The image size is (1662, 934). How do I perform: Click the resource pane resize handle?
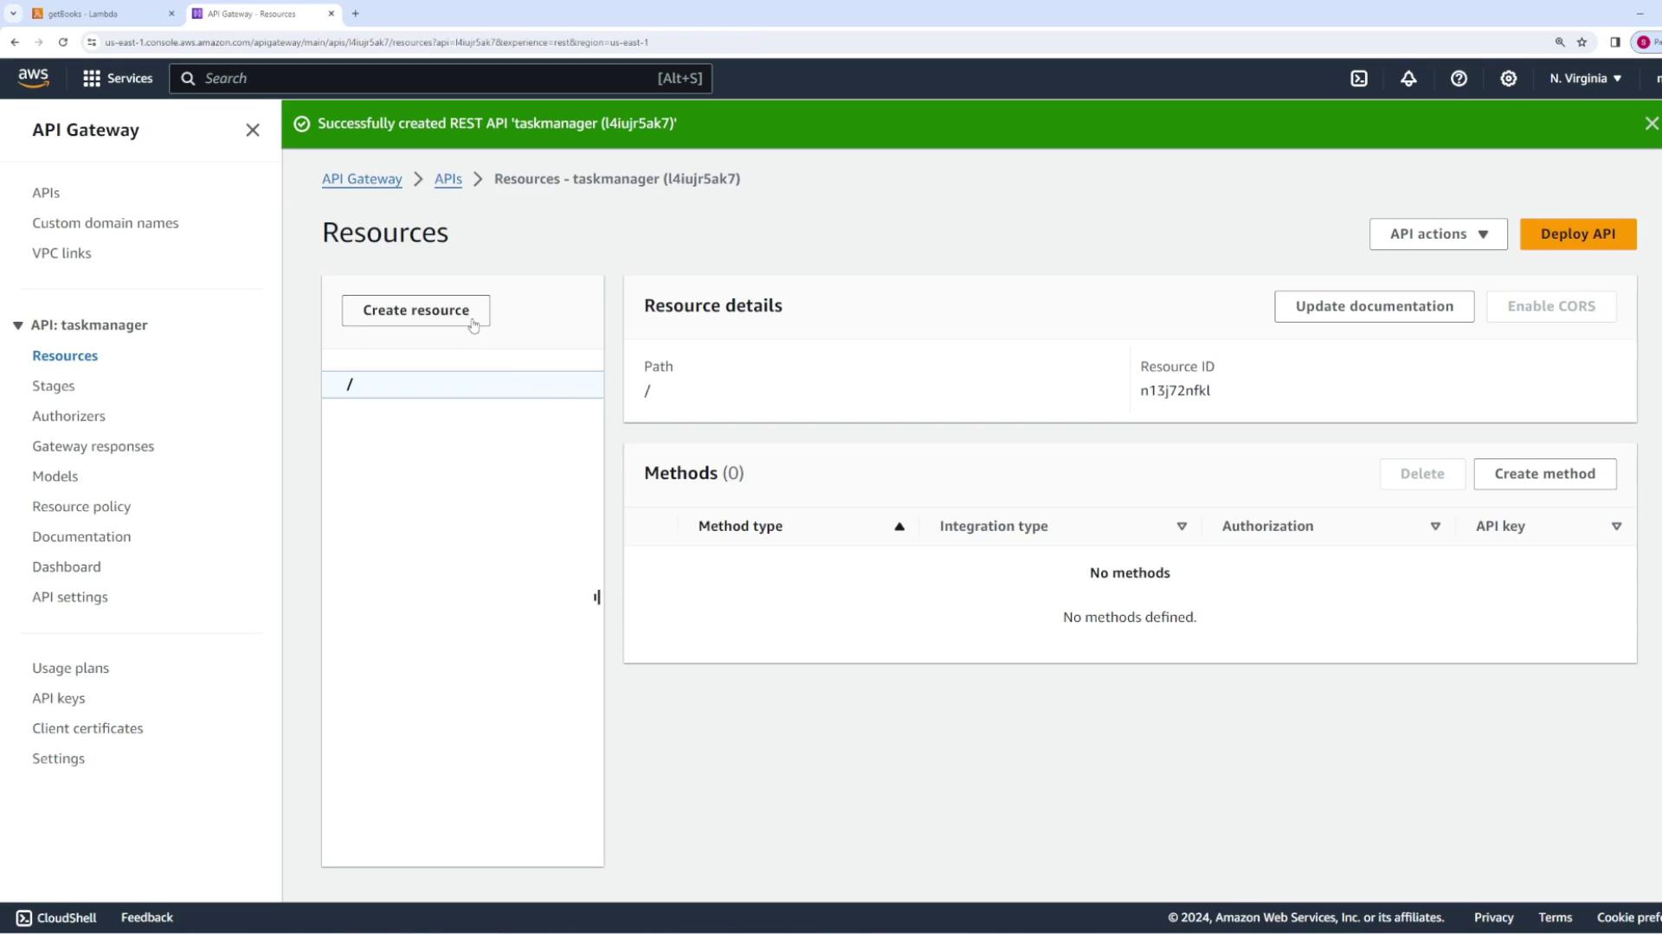coord(596,598)
